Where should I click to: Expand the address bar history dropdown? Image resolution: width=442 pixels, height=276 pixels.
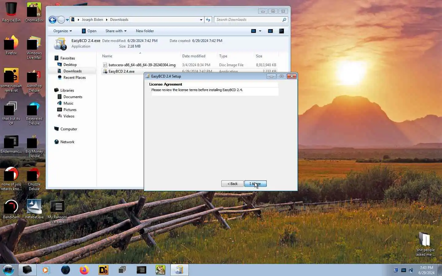[201, 20]
